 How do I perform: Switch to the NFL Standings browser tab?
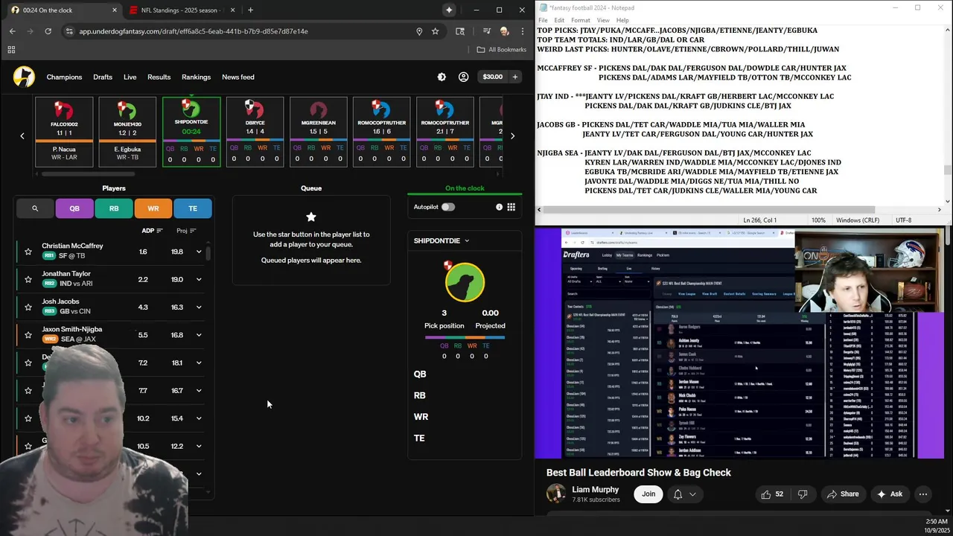click(181, 10)
